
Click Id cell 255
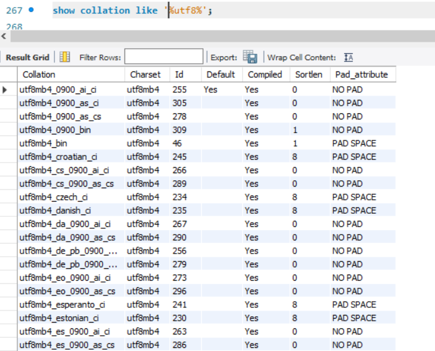click(x=186, y=90)
